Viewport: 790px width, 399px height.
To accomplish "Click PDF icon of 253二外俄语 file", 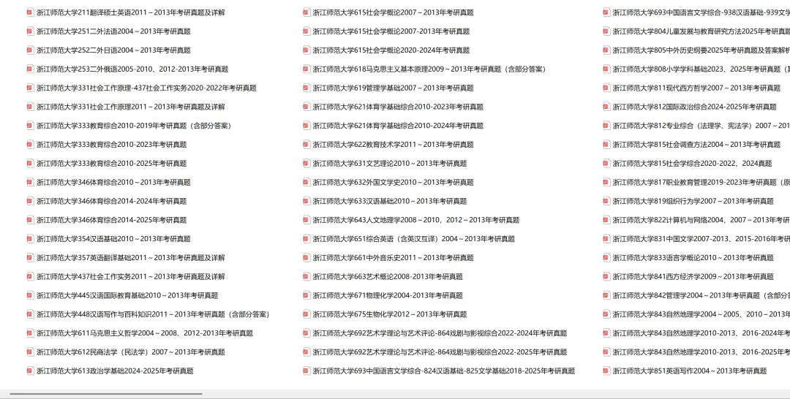I will [x=30, y=69].
